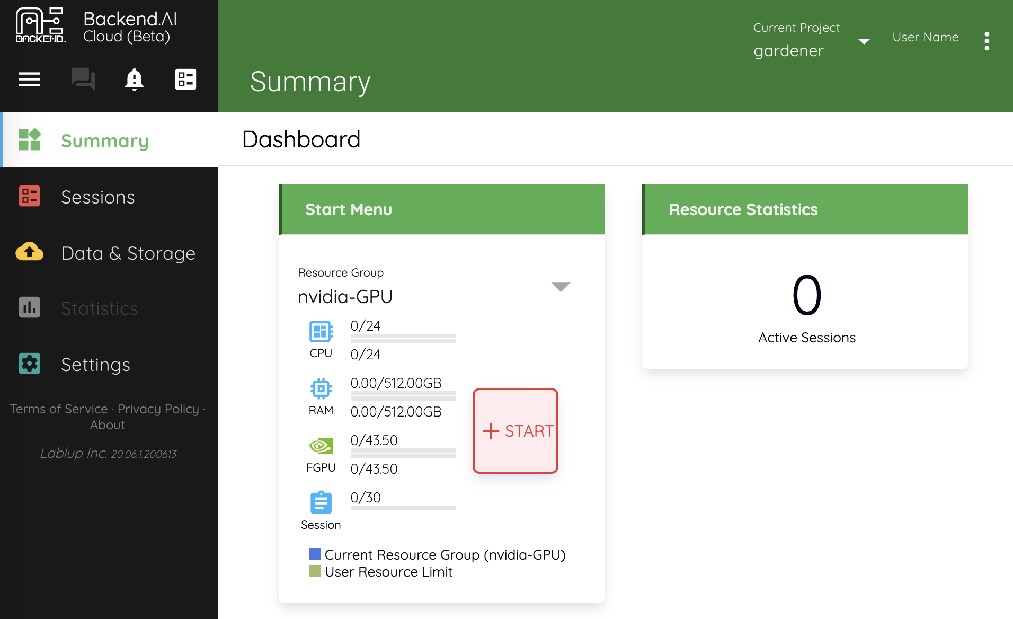
Task: Click User Name in header
Action: 926,37
